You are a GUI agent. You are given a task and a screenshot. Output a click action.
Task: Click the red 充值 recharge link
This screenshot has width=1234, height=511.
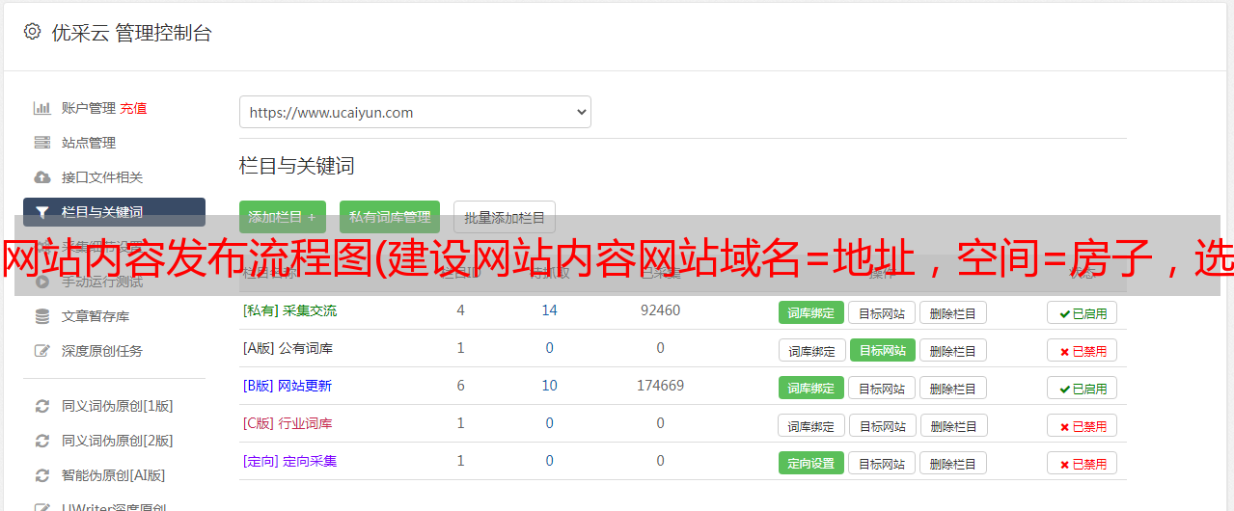pos(133,108)
